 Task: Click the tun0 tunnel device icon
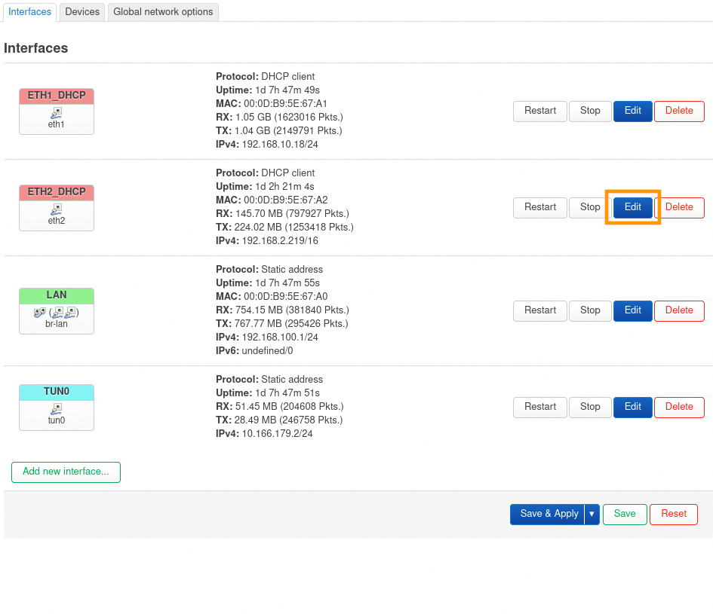[x=57, y=408]
